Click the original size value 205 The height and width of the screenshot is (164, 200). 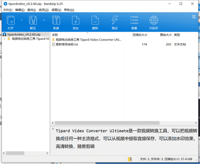tap(168, 44)
